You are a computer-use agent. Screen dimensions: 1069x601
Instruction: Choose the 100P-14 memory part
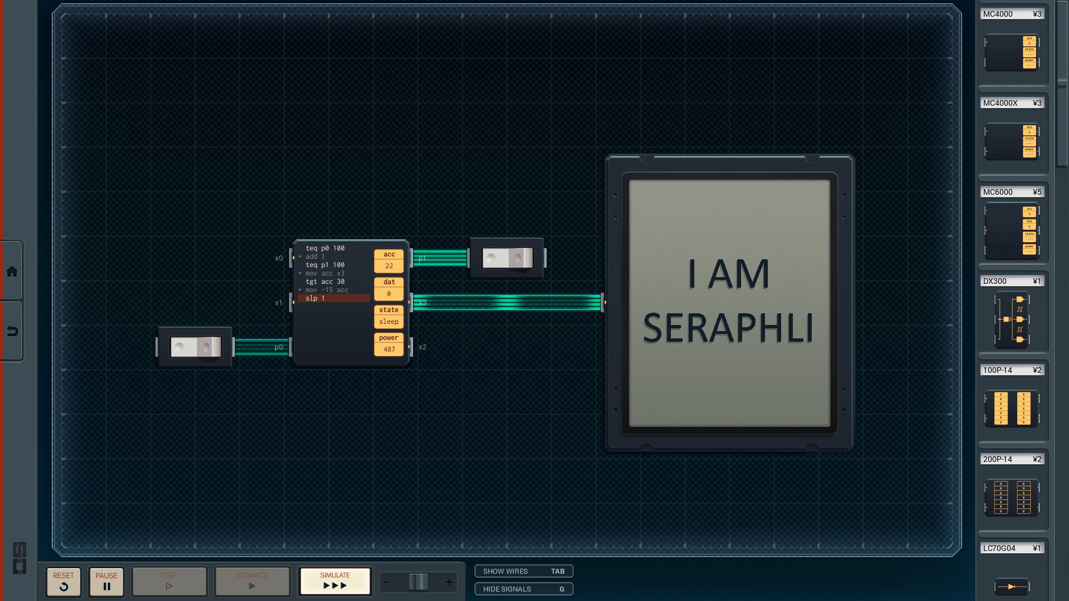click(x=1012, y=408)
